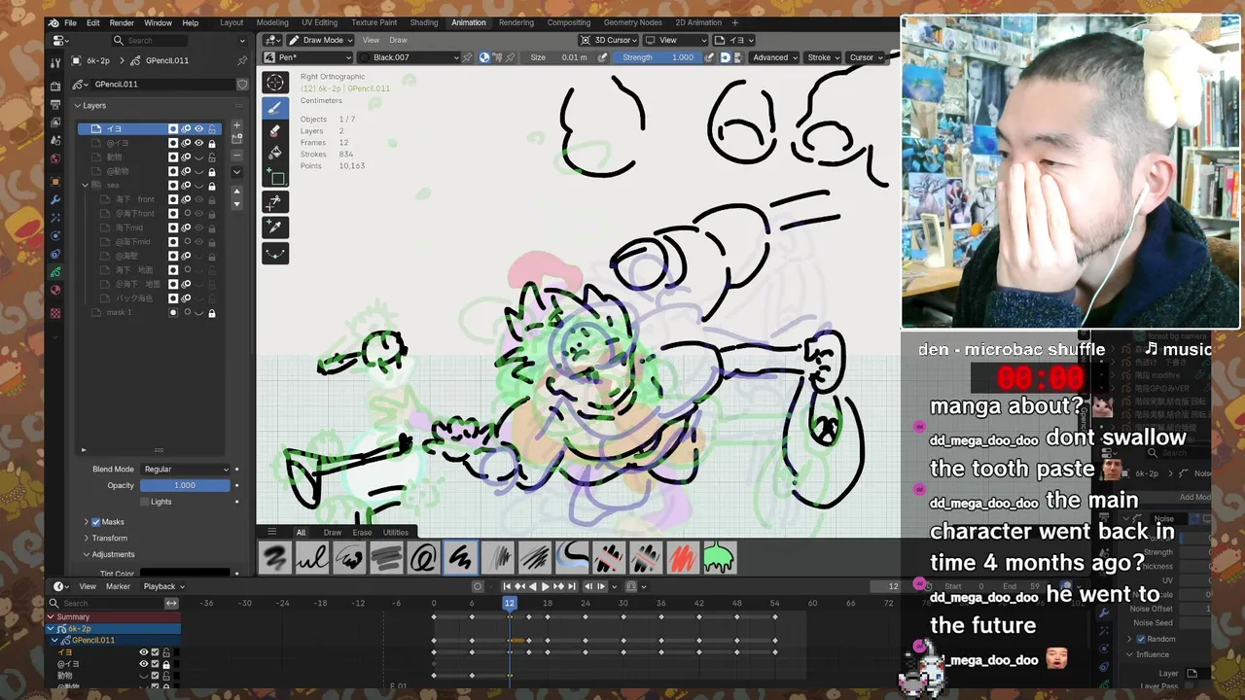Open the Render menu
Viewport: 1245px width, 700px height.
pyautogui.click(x=122, y=22)
